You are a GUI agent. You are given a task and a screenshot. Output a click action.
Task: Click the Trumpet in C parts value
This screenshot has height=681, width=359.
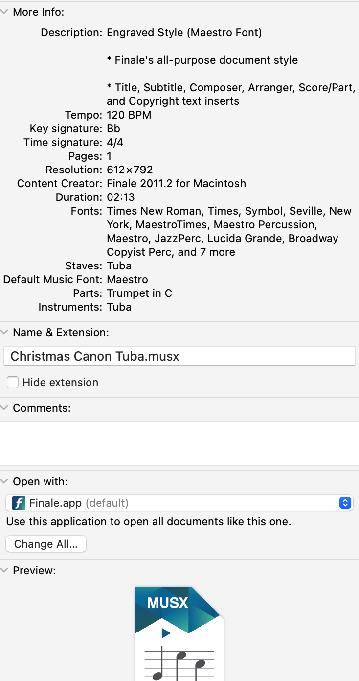pos(139,293)
